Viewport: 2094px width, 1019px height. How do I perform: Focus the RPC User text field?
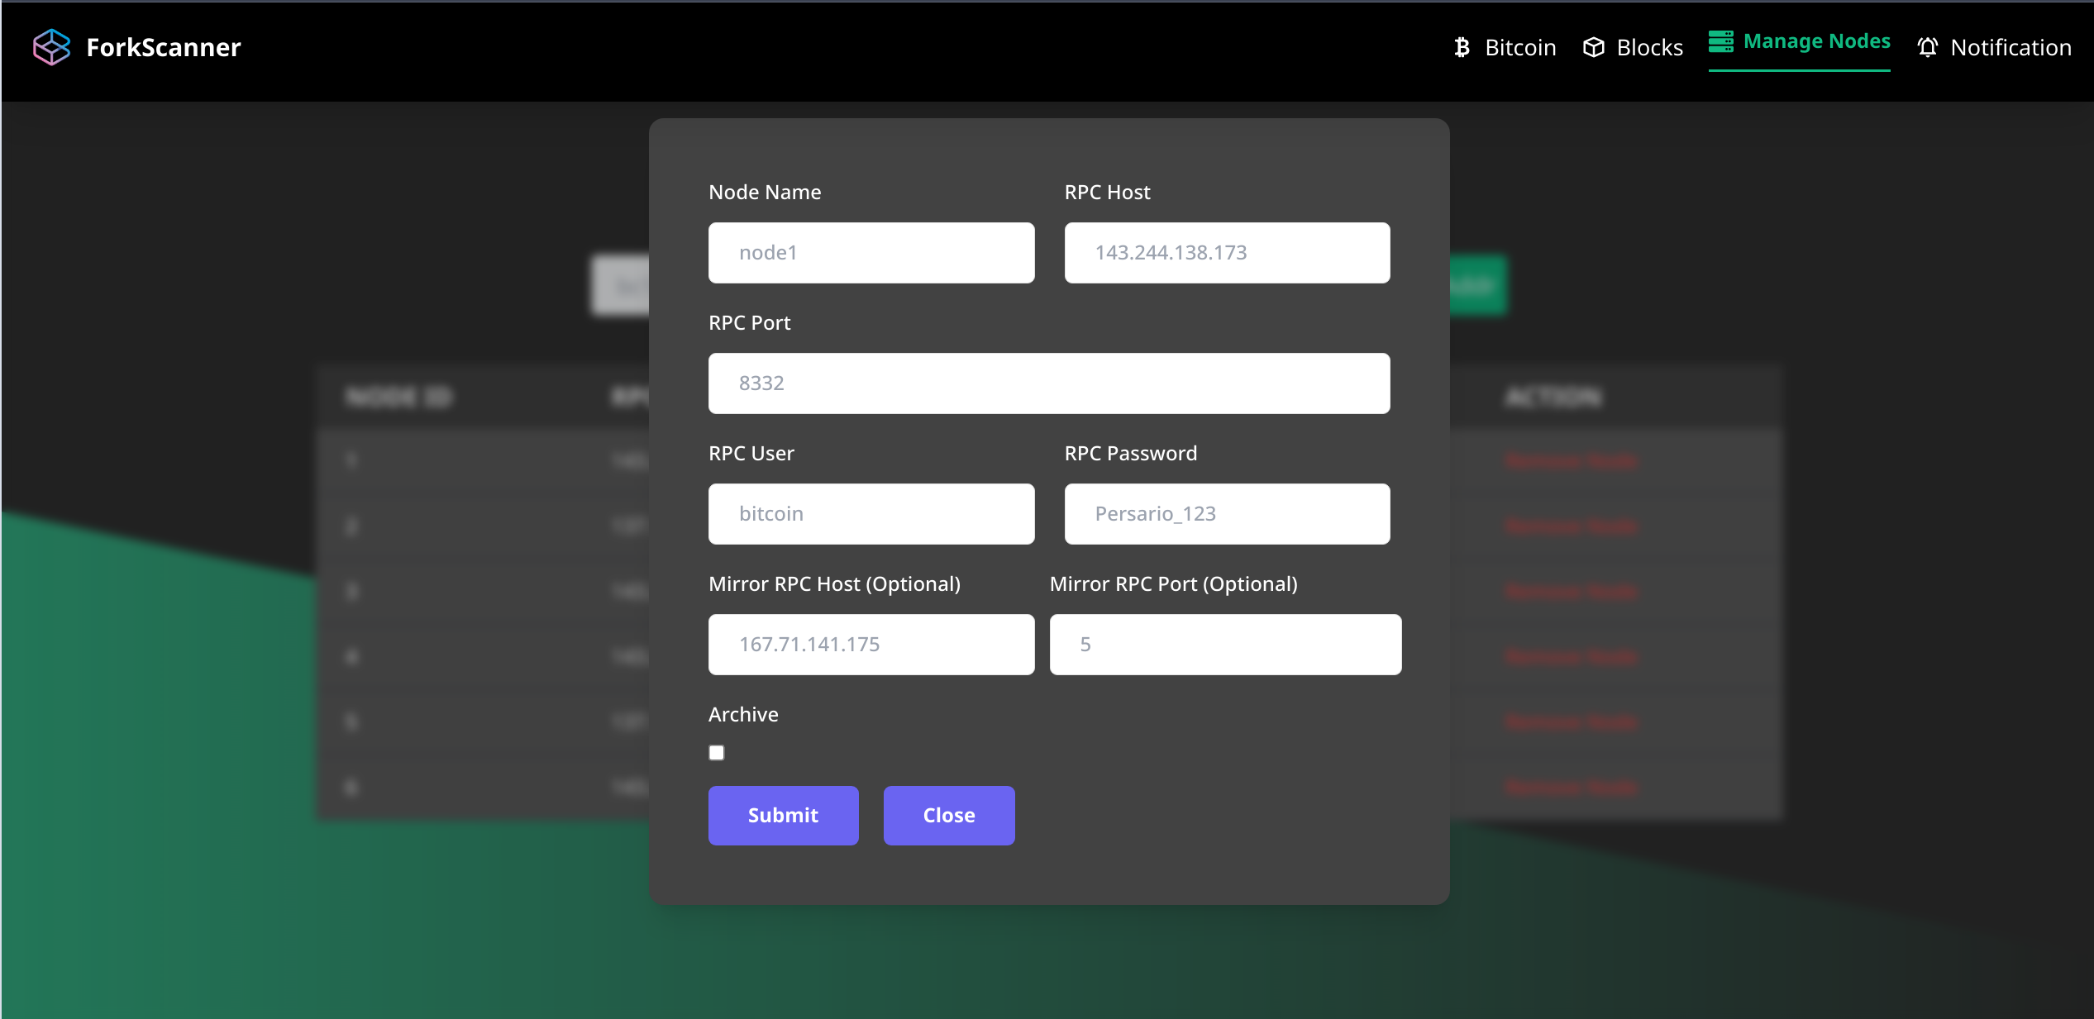pyautogui.click(x=871, y=514)
